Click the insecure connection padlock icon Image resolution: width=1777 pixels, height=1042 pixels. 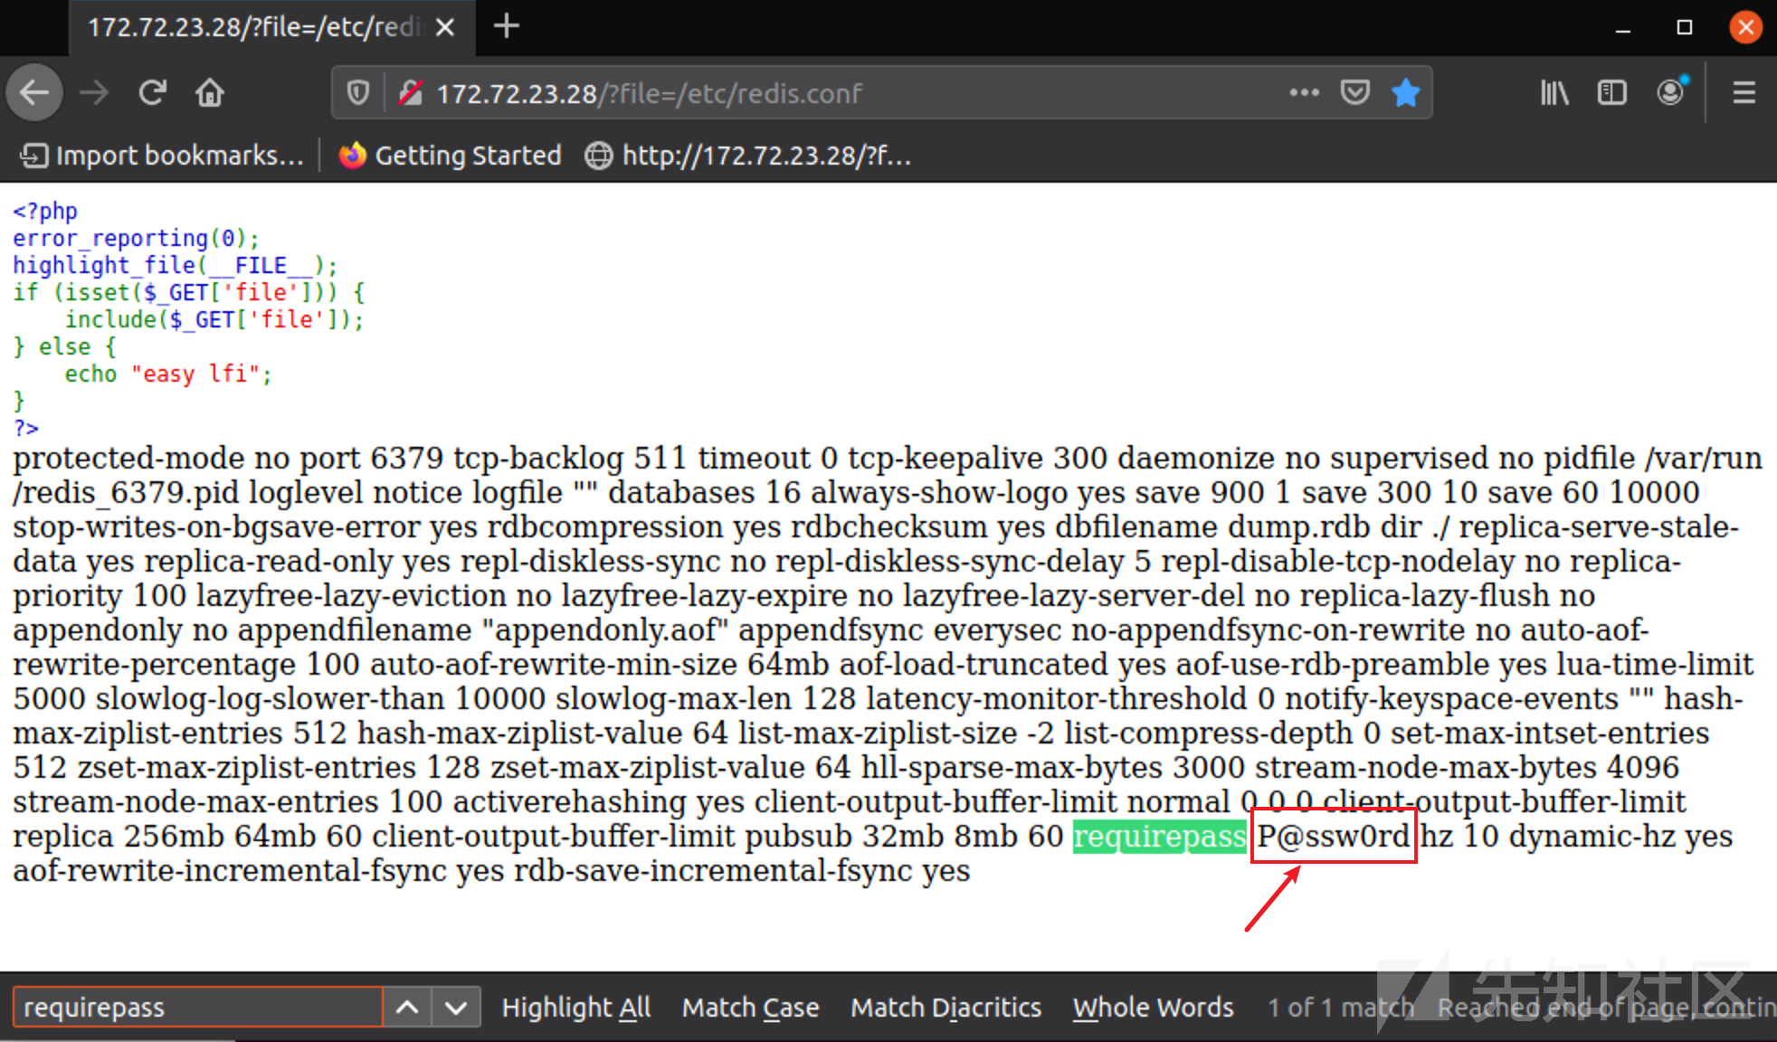[411, 92]
